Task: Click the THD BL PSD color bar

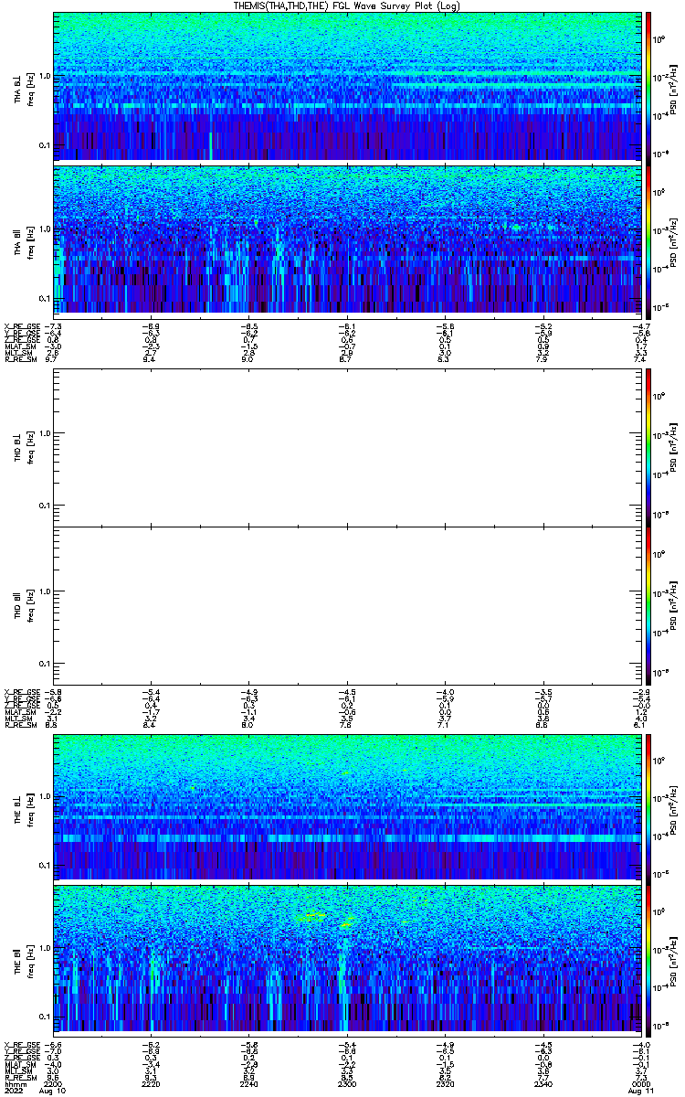Action: (x=648, y=446)
